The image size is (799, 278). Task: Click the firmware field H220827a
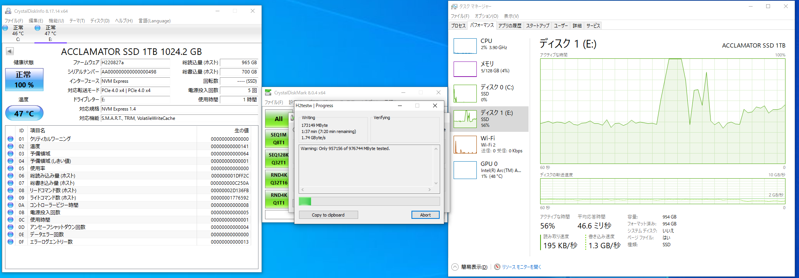135,63
